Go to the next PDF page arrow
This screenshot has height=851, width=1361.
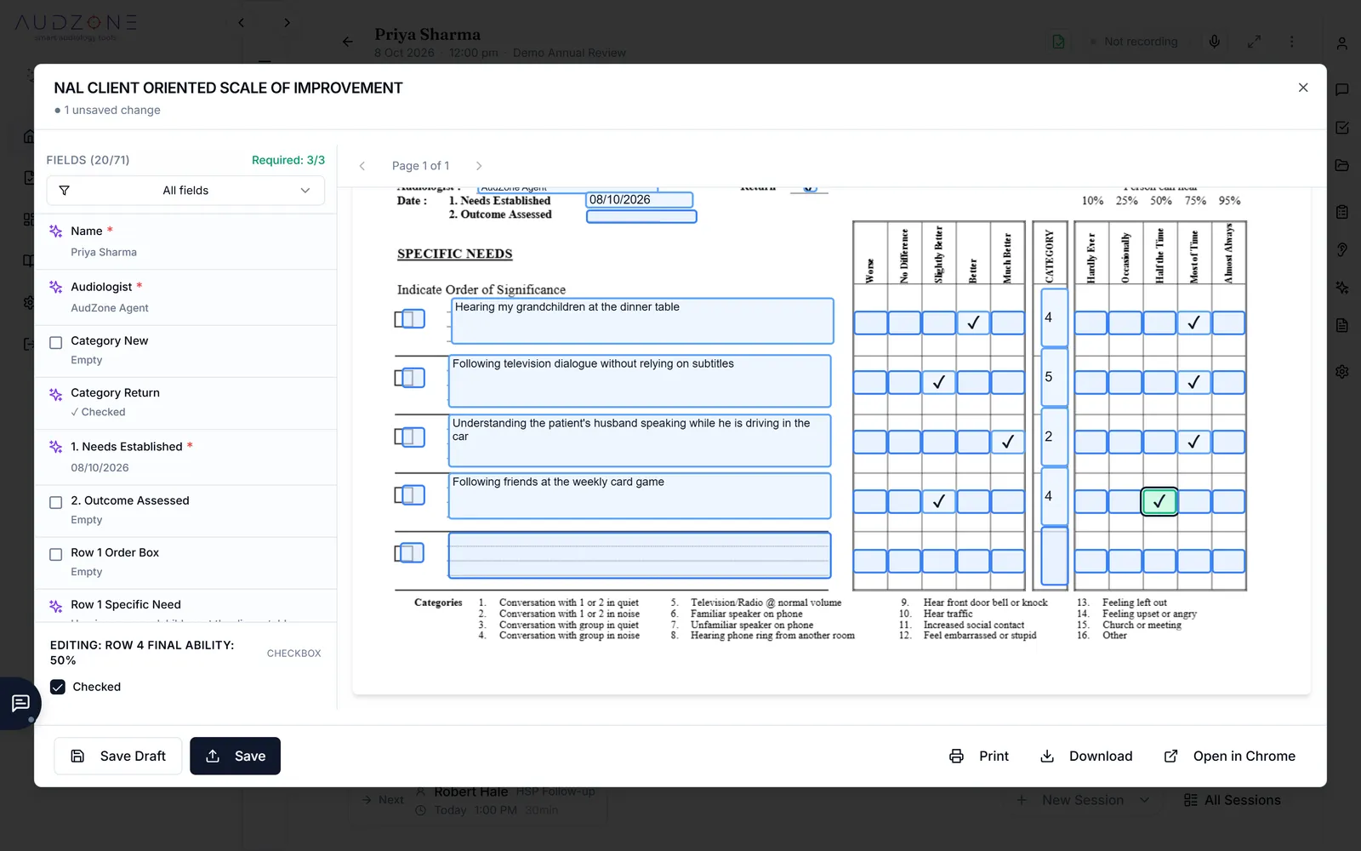[x=479, y=166]
